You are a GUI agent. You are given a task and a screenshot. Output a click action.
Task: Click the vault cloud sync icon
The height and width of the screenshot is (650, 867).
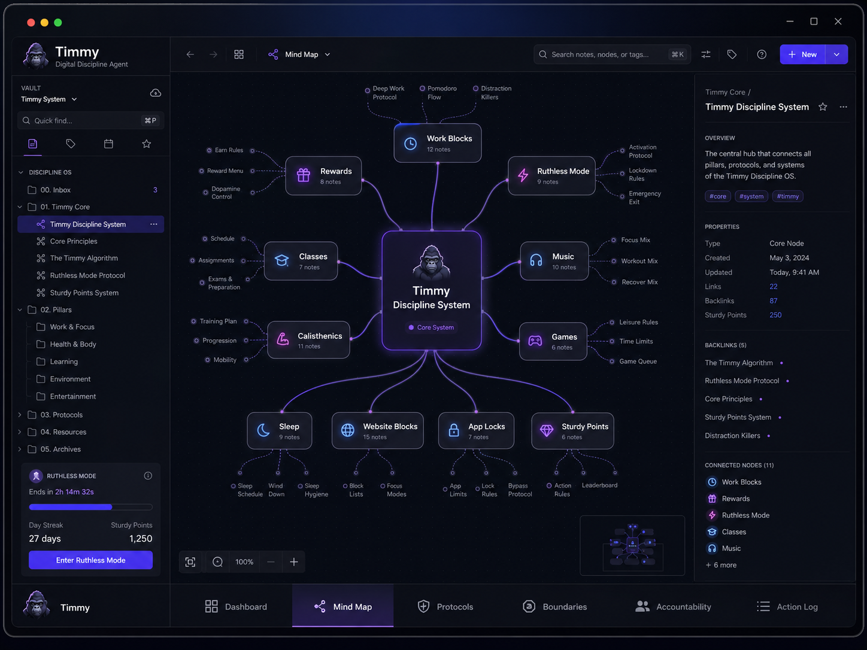[155, 93]
